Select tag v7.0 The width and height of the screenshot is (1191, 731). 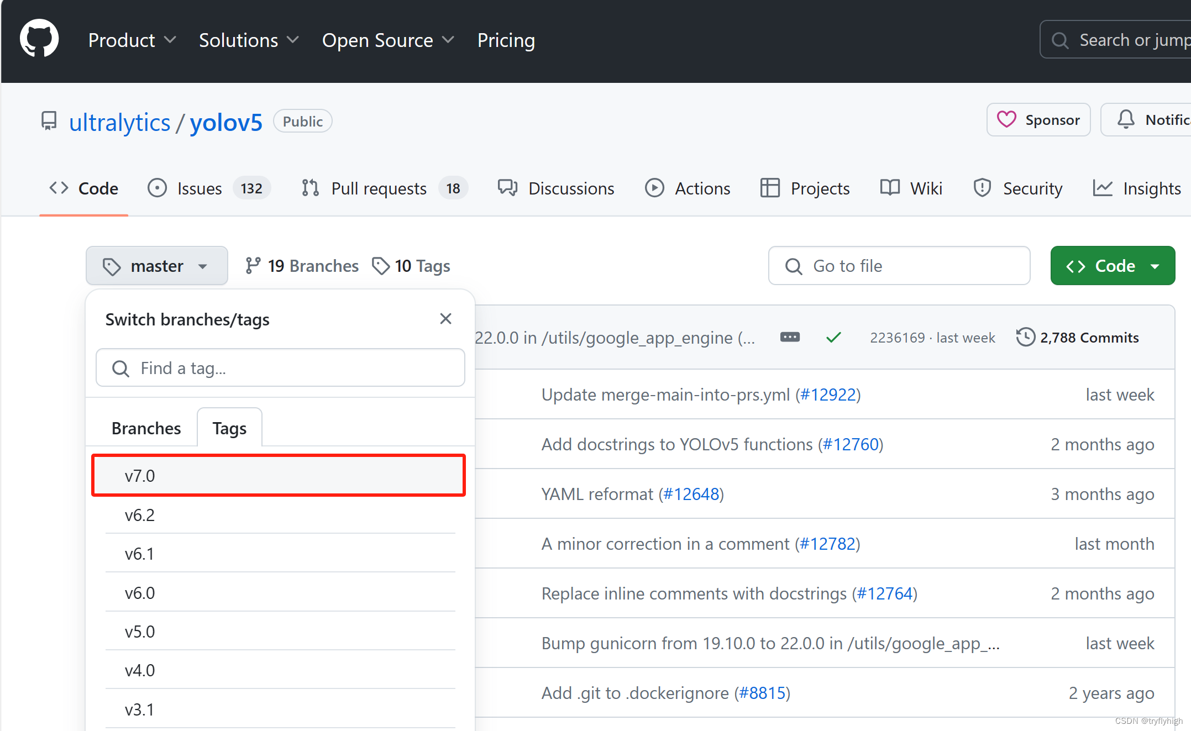[x=279, y=476]
